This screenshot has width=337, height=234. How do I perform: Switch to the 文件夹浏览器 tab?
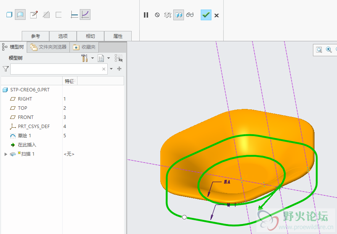point(48,47)
